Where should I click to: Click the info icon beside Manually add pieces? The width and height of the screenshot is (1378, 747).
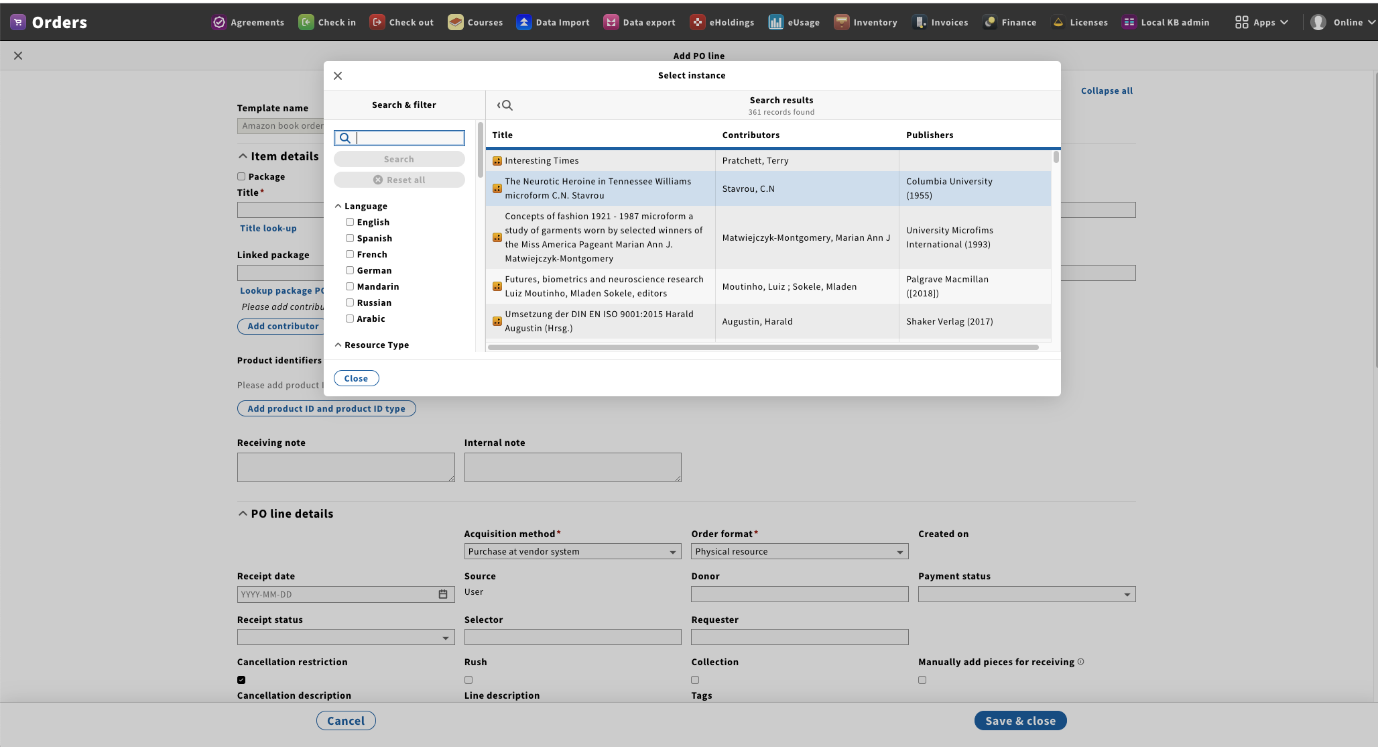[x=1080, y=662]
